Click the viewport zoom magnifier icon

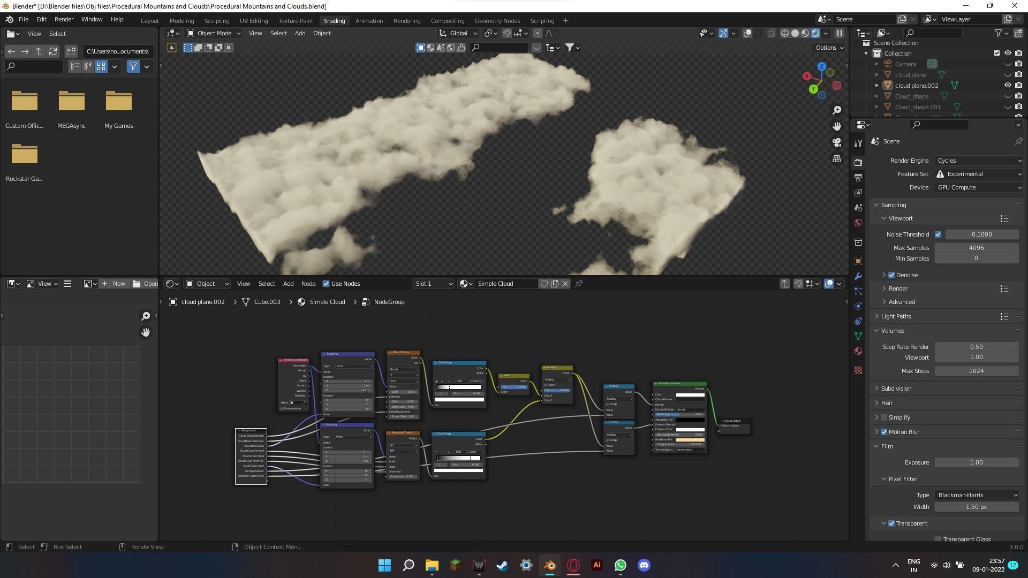(x=837, y=110)
